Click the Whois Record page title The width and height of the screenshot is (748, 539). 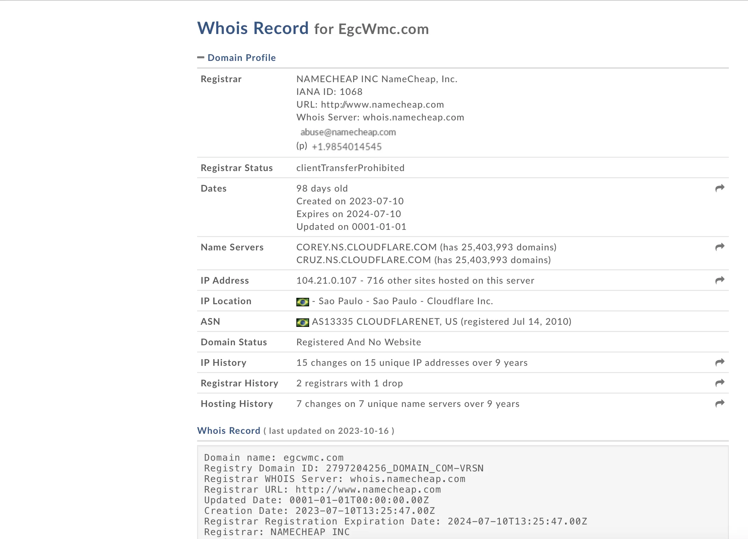253,28
